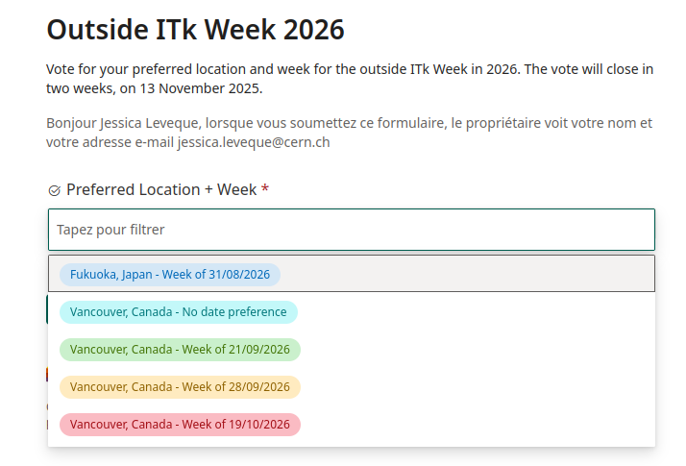The image size is (686, 466).
Task: Click the red required asterisk
Action: coord(265,190)
